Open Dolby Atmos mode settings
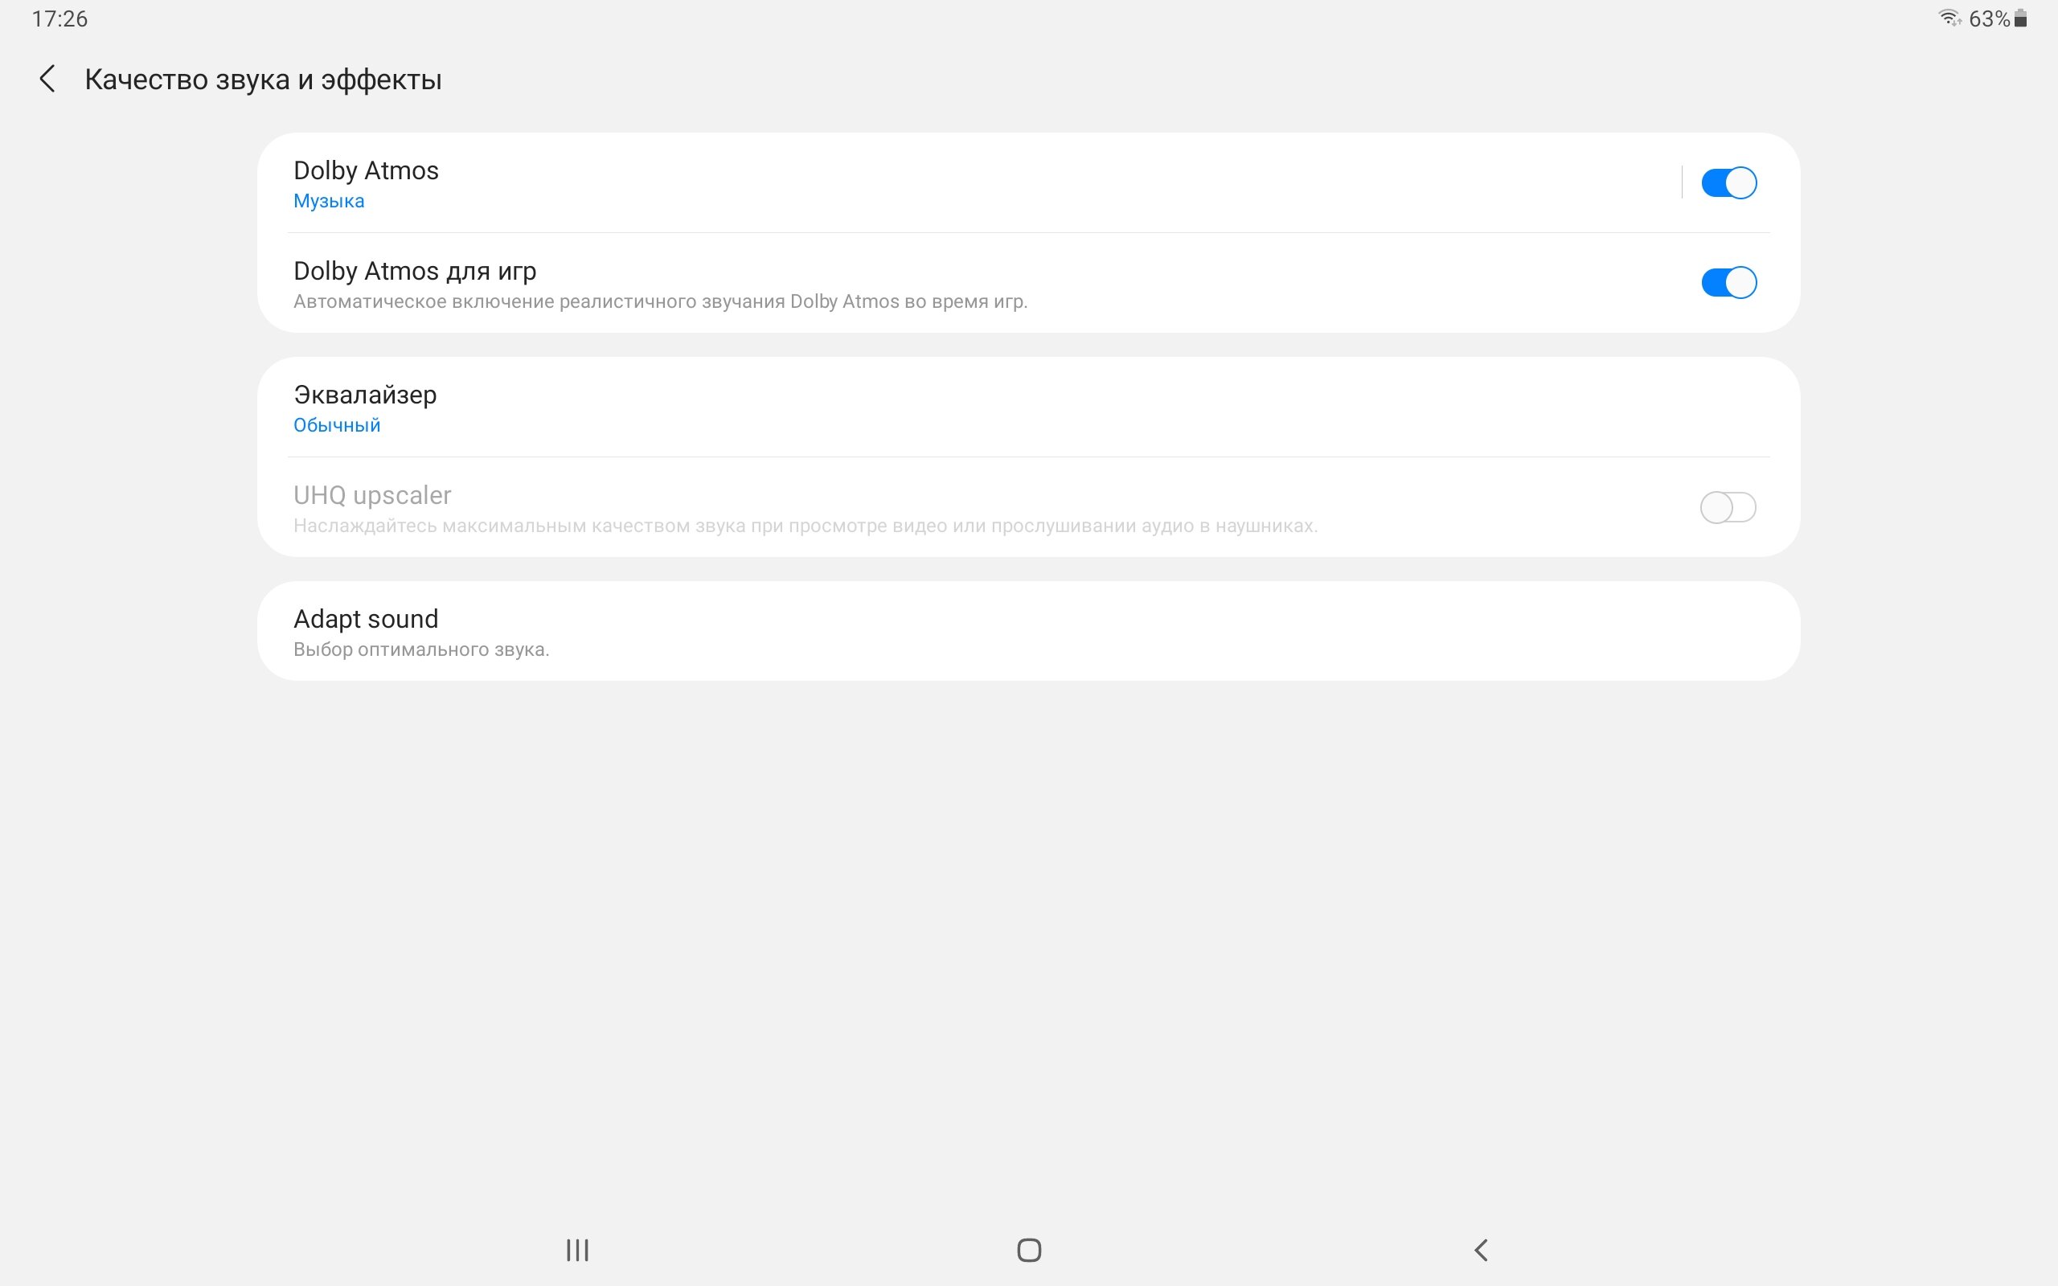This screenshot has width=2058, height=1286. coord(970,183)
